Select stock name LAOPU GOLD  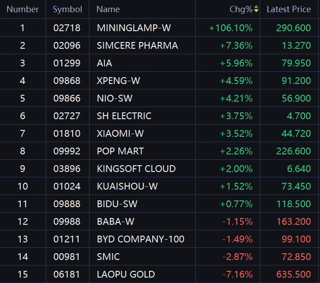126,274
